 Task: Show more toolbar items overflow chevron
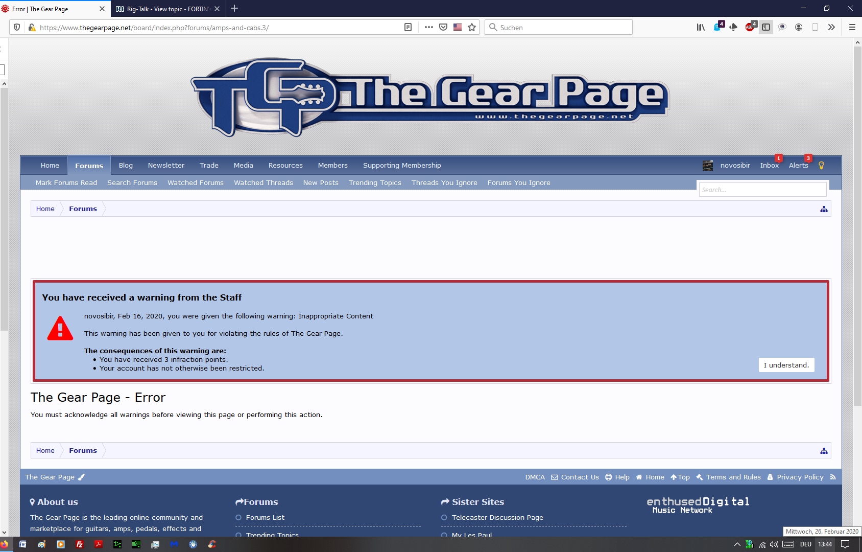coord(831,27)
